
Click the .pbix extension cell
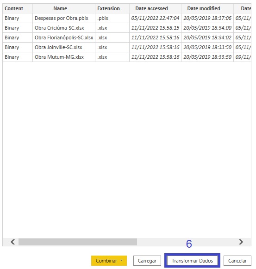pos(112,18)
